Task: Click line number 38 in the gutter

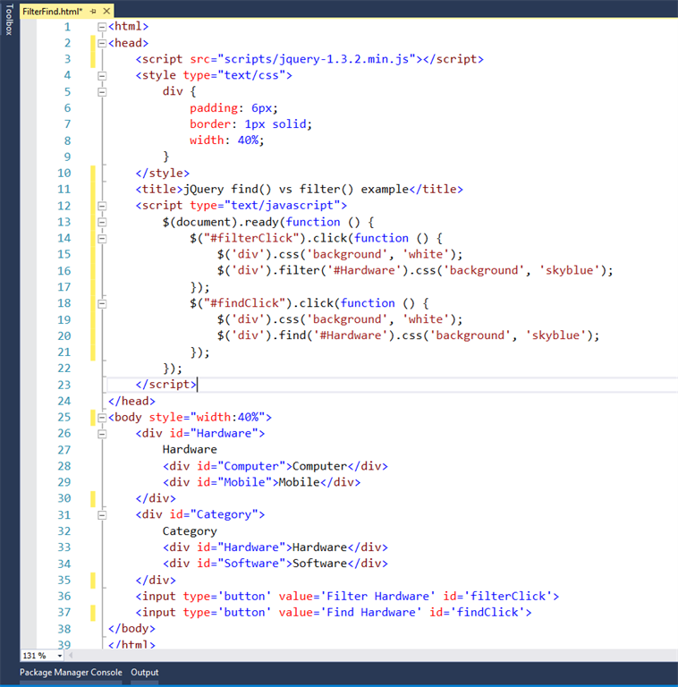Action: pyautogui.click(x=64, y=629)
